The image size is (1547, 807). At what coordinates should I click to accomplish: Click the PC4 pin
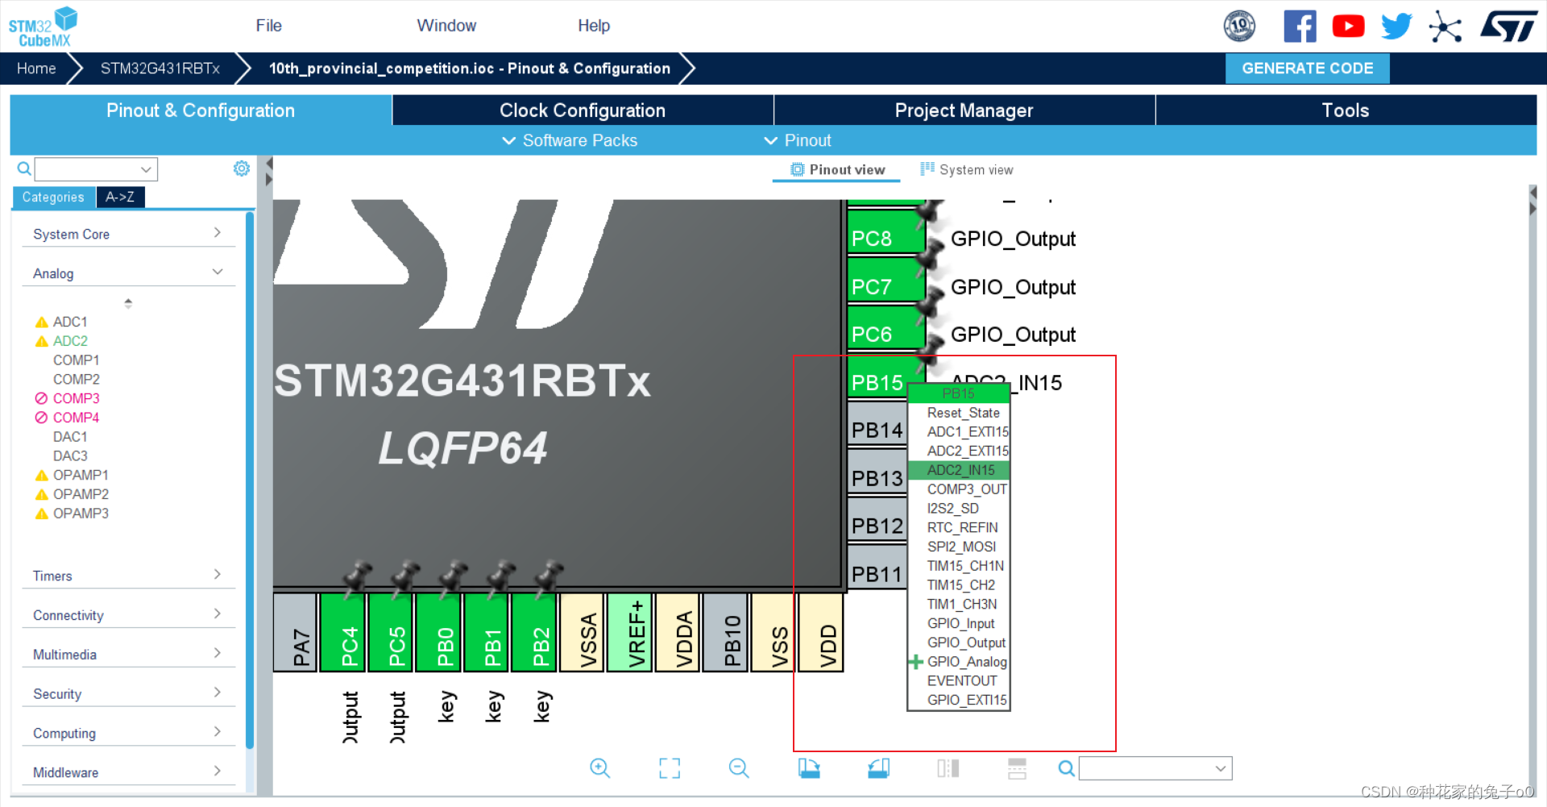point(343,632)
